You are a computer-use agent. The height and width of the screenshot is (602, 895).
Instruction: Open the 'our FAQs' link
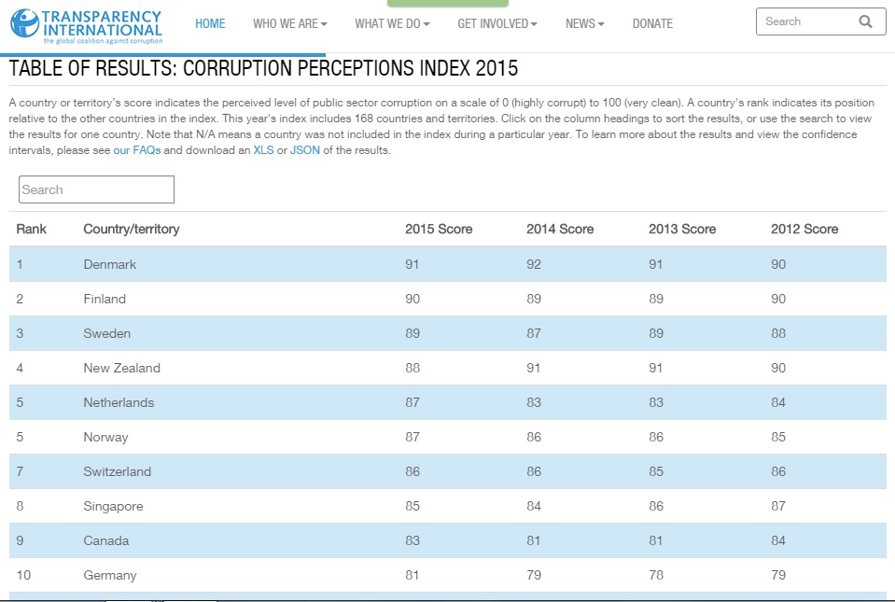pyautogui.click(x=136, y=150)
